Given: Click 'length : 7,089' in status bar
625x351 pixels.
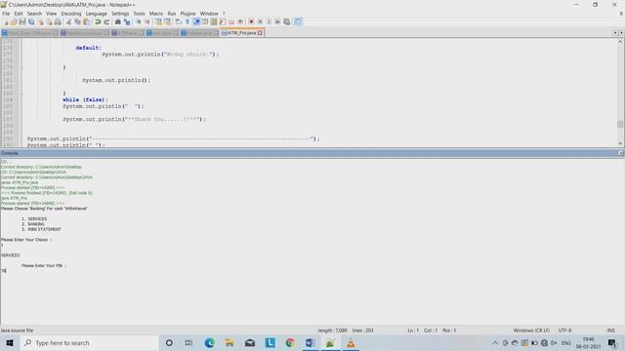Looking at the screenshot, I should coord(332,331).
